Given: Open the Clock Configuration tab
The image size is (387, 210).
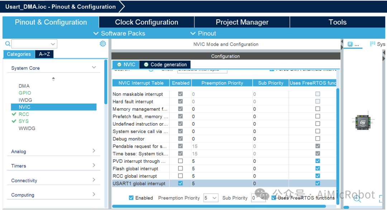Looking at the screenshot, I should pos(147,22).
